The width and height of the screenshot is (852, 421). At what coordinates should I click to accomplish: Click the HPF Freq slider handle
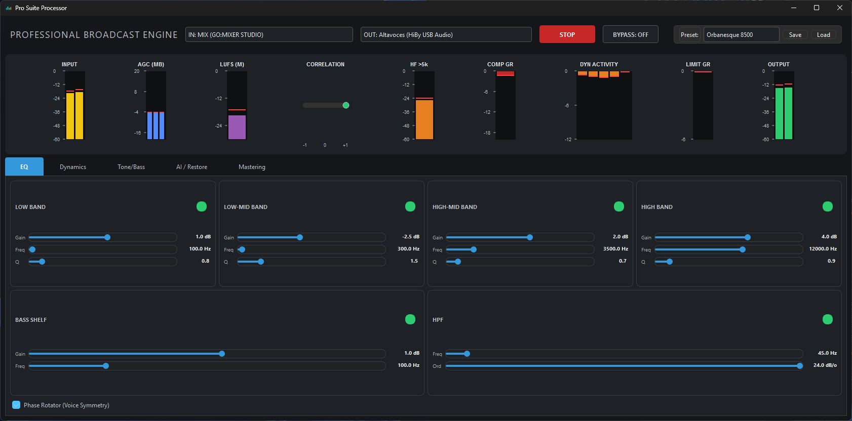pos(467,354)
